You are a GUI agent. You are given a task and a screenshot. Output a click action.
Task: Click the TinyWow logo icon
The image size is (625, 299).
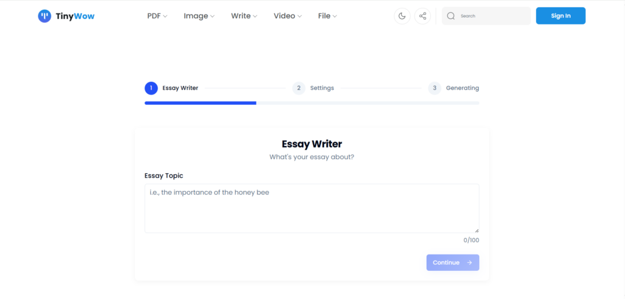pyautogui.click(x=45, y=16)
